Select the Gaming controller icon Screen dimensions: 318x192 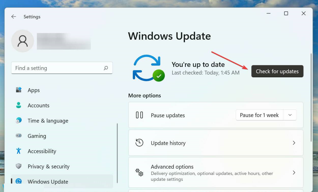[19, 136]
